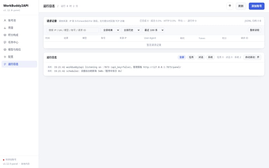The image size is (269, 168).
Task: Toggle the light/dark theme sun icon
Action: click(x=230, y=6)
